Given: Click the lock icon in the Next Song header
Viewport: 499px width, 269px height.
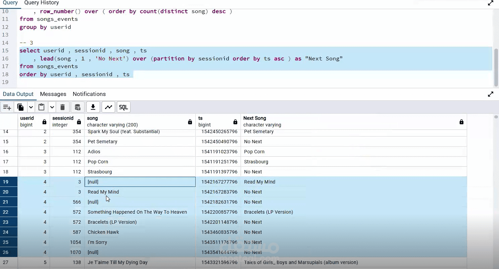Looking at the screenshot, I should [461, 122].
